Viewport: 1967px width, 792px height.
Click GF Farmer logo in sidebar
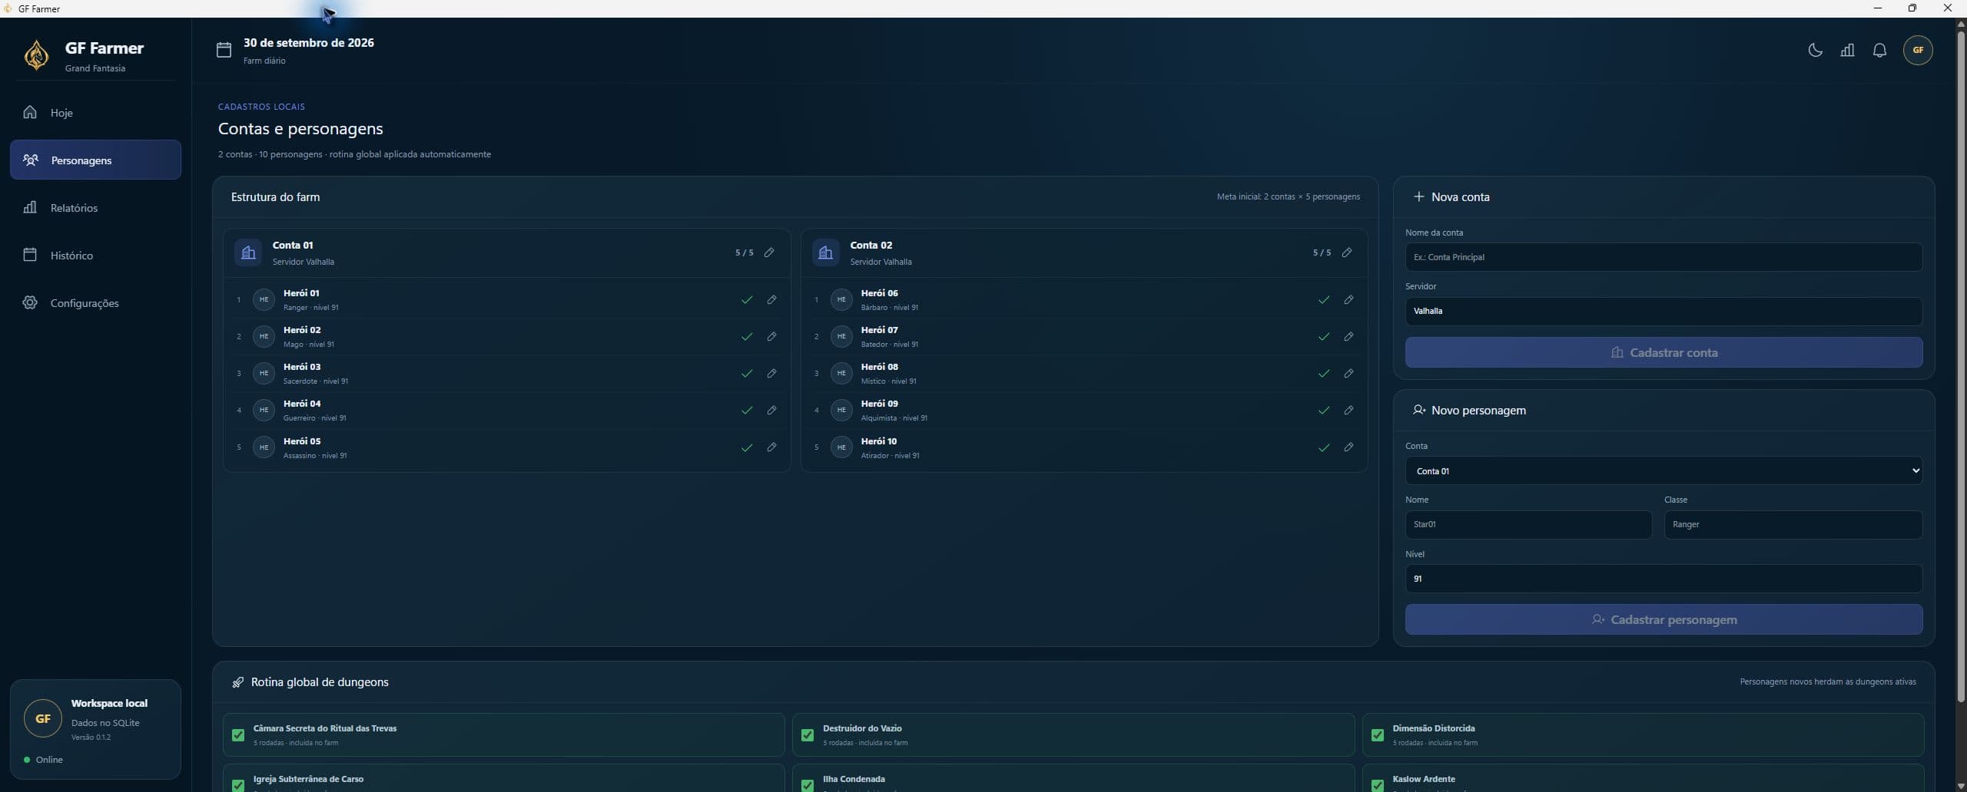[x=36, y=55]
